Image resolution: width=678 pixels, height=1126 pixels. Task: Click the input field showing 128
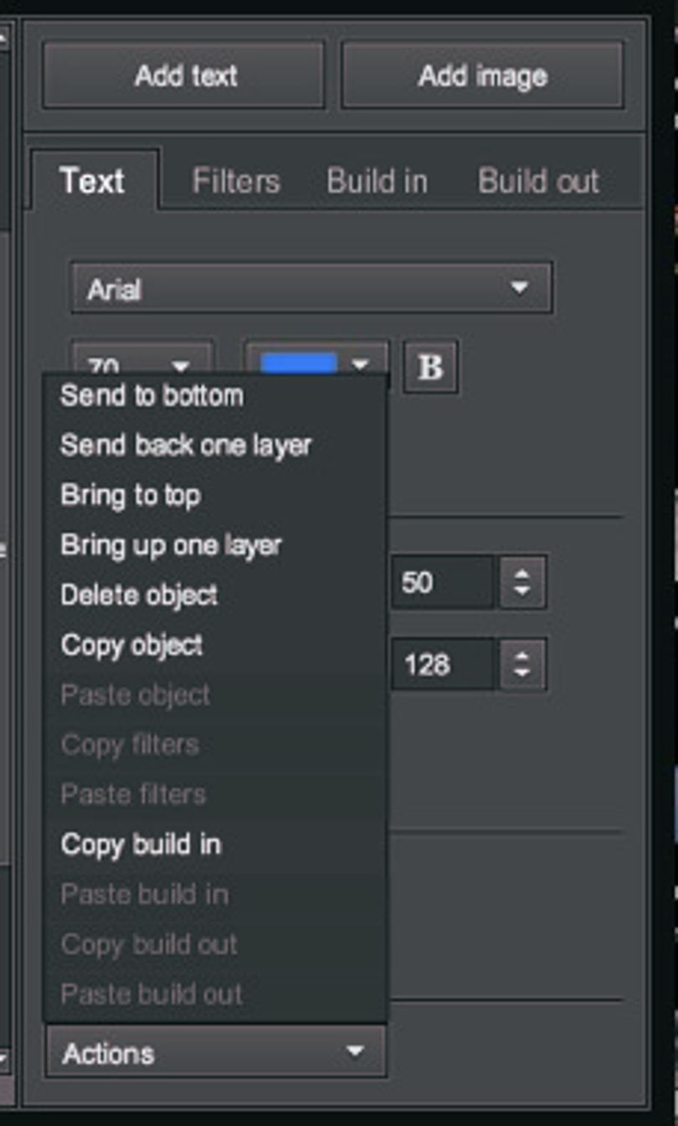click(442, 664)
